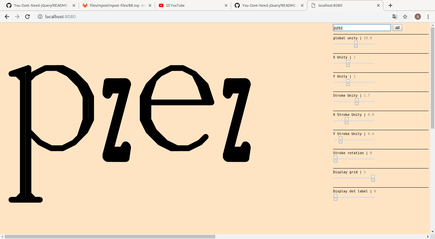
Task: Click the text input containing "pzez"
Action: click(x=361, y=28)
